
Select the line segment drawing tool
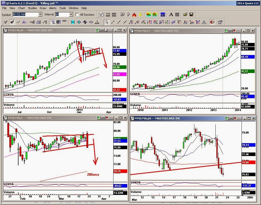[113, 22]
